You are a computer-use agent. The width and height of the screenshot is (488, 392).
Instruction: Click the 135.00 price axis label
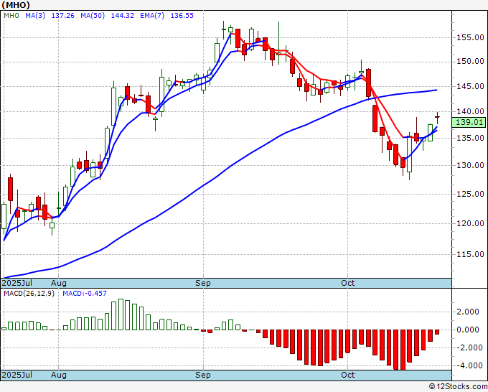point(470,138)
